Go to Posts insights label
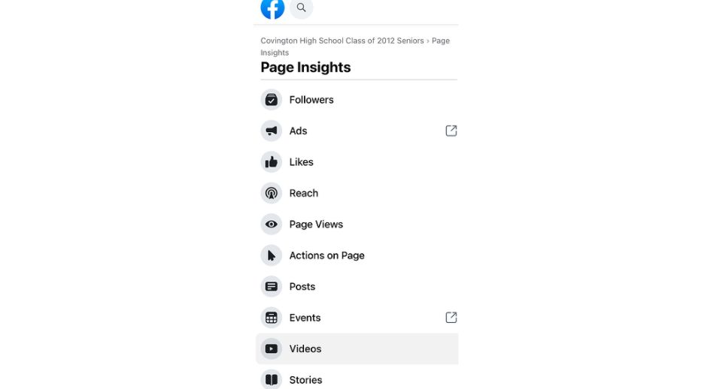The image size is (711, 389). pyautogui.click(x=302, y=287)
